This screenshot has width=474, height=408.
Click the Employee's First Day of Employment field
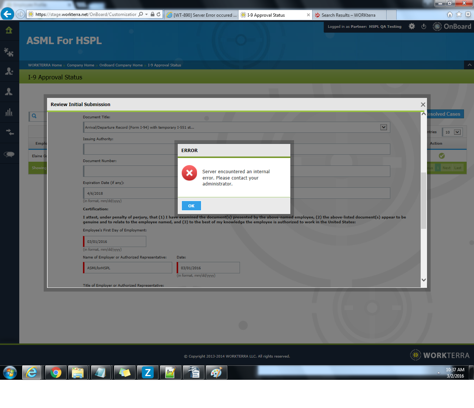pyautogui.click(x=115, y=241)
